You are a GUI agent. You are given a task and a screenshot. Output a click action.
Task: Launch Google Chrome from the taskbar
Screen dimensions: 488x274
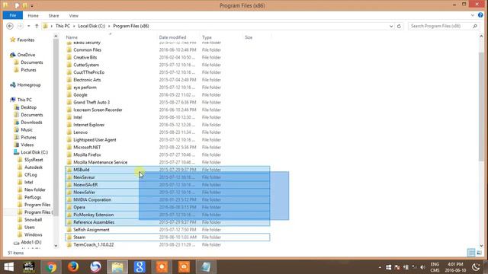coord(51,267)
